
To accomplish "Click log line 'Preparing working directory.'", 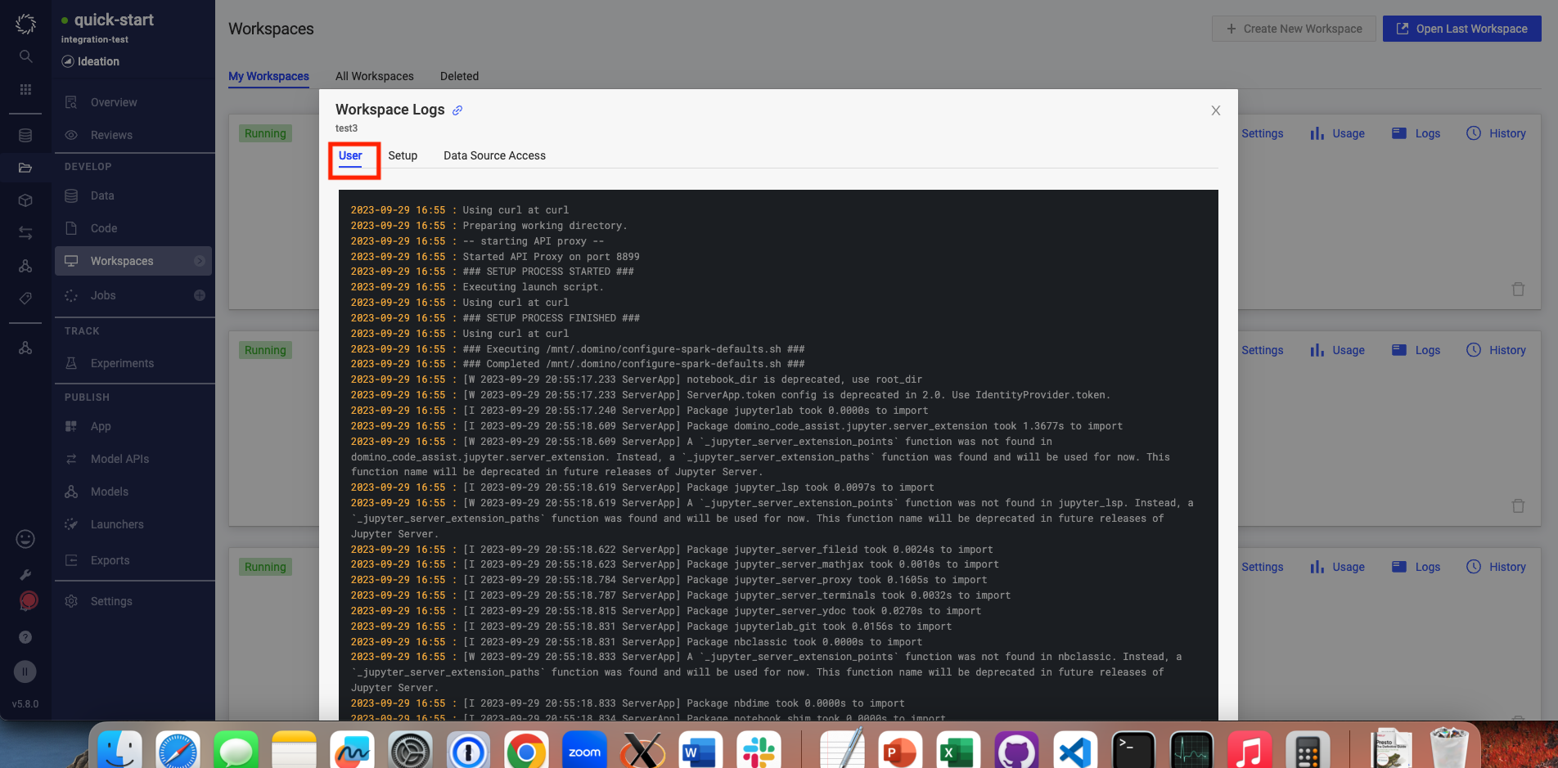I will 545,226.
